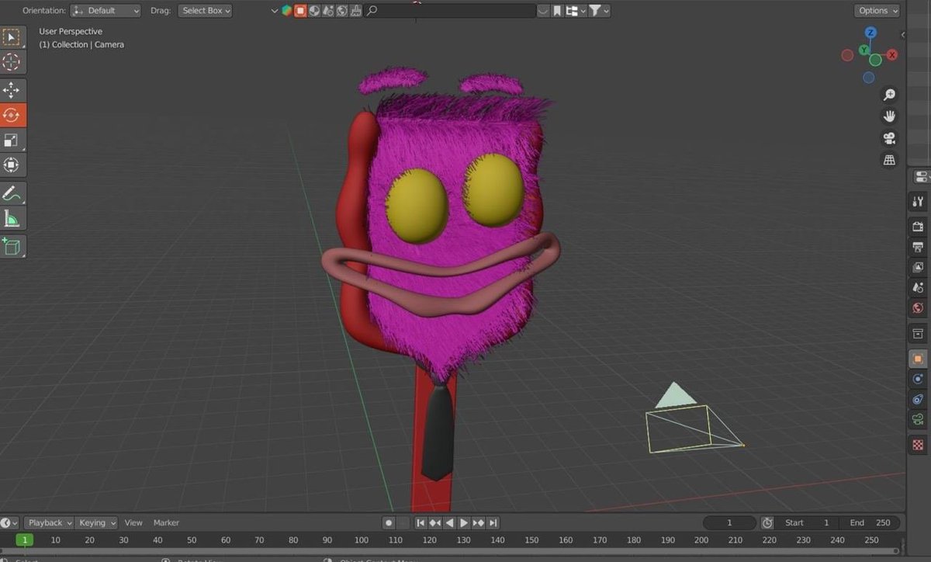Open the Marker menu
931x562 pixels.
pyautogui.click(x=166, y=522)
